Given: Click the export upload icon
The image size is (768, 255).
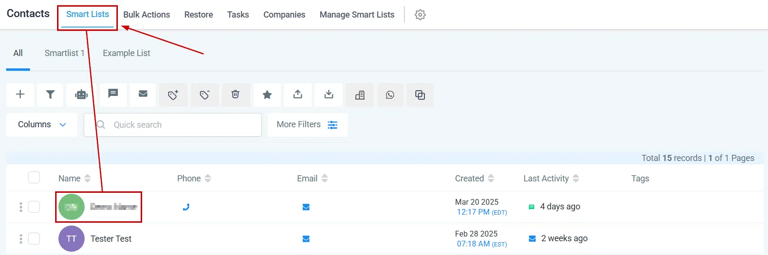Looking at the screenshot, I should click(298, 95).
